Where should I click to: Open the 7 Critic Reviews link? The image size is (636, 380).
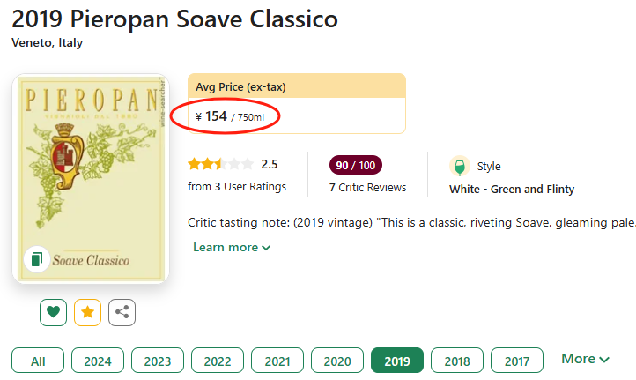367,187
